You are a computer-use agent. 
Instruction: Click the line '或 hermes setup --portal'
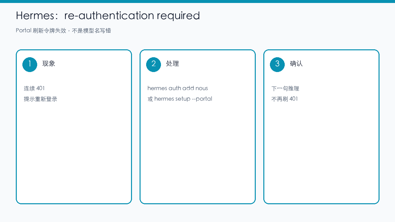180,99
